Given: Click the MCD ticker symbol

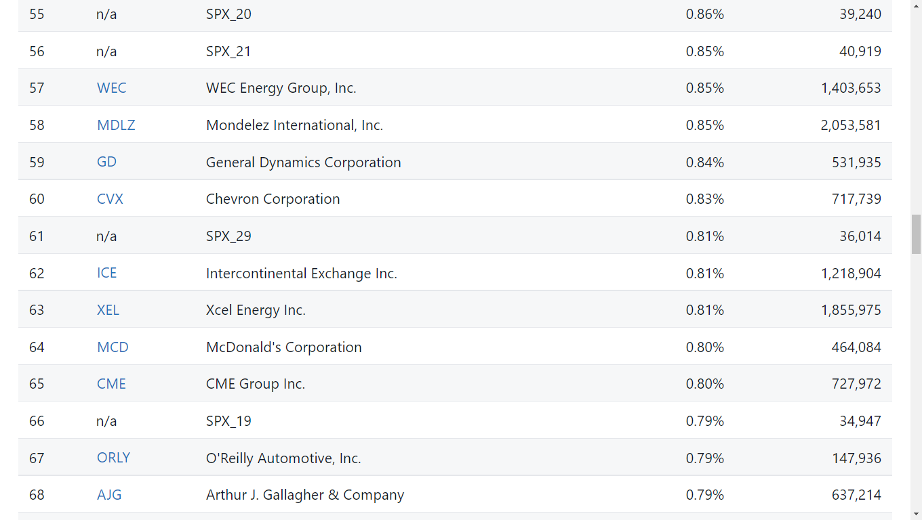Looking at the screenshot, I should pos(113,347).
